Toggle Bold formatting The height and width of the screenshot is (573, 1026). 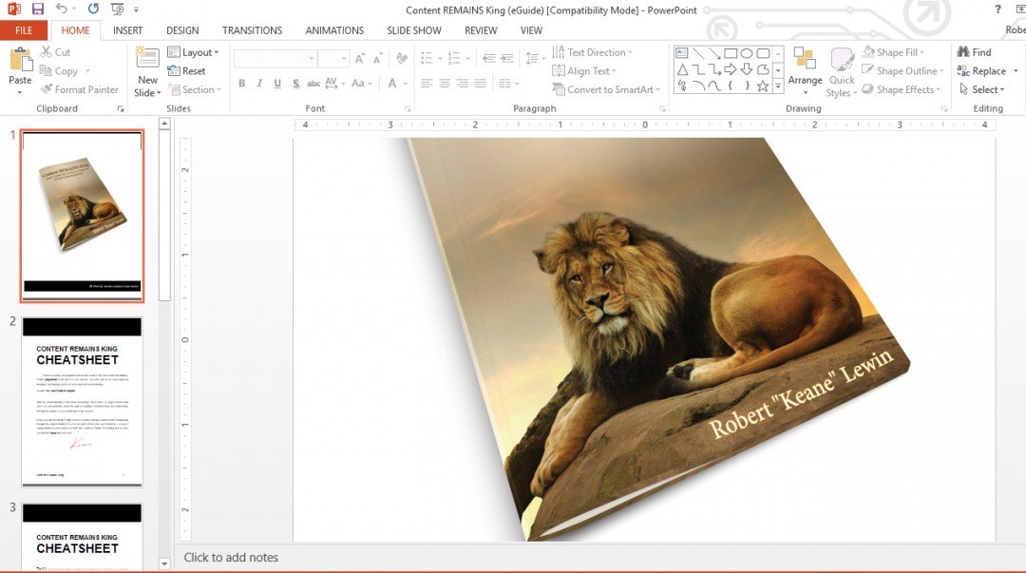242,84
